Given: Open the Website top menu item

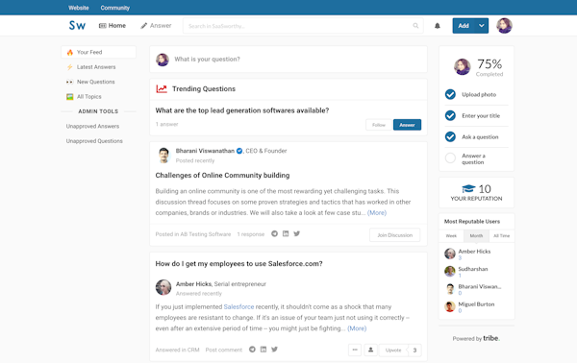Looking at the screenshot, I should click(79, 8).
